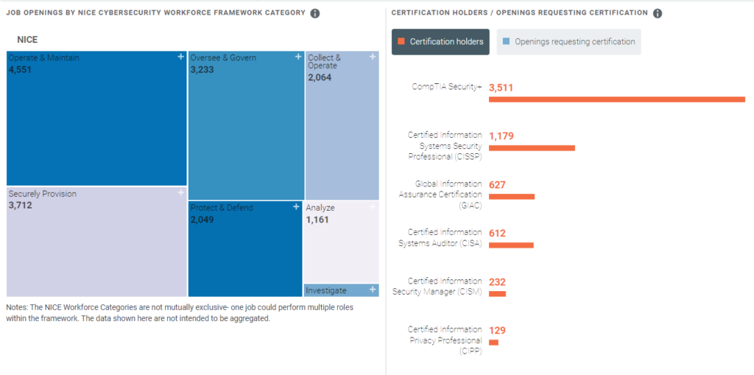
Task: Click the Certified Information Systems Auditor label
Action: (445, 238)
